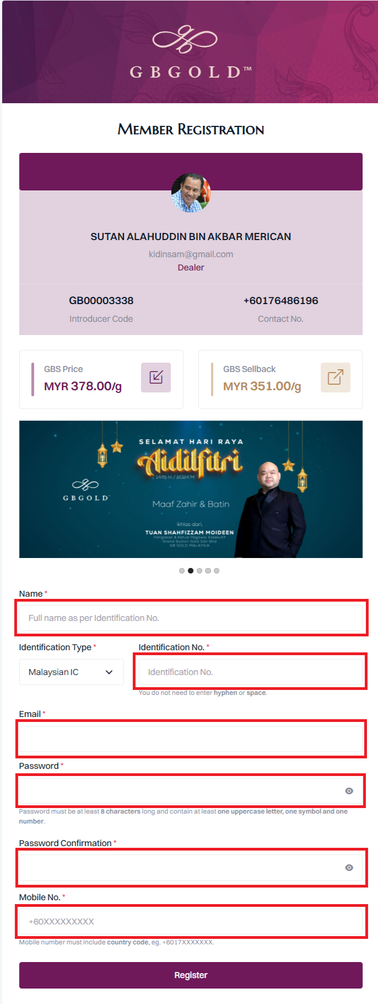The width and height of the screenshot is (378, 1004).
Task: Jump to the fifth carousel dot
Action: [x=217, y=571]
